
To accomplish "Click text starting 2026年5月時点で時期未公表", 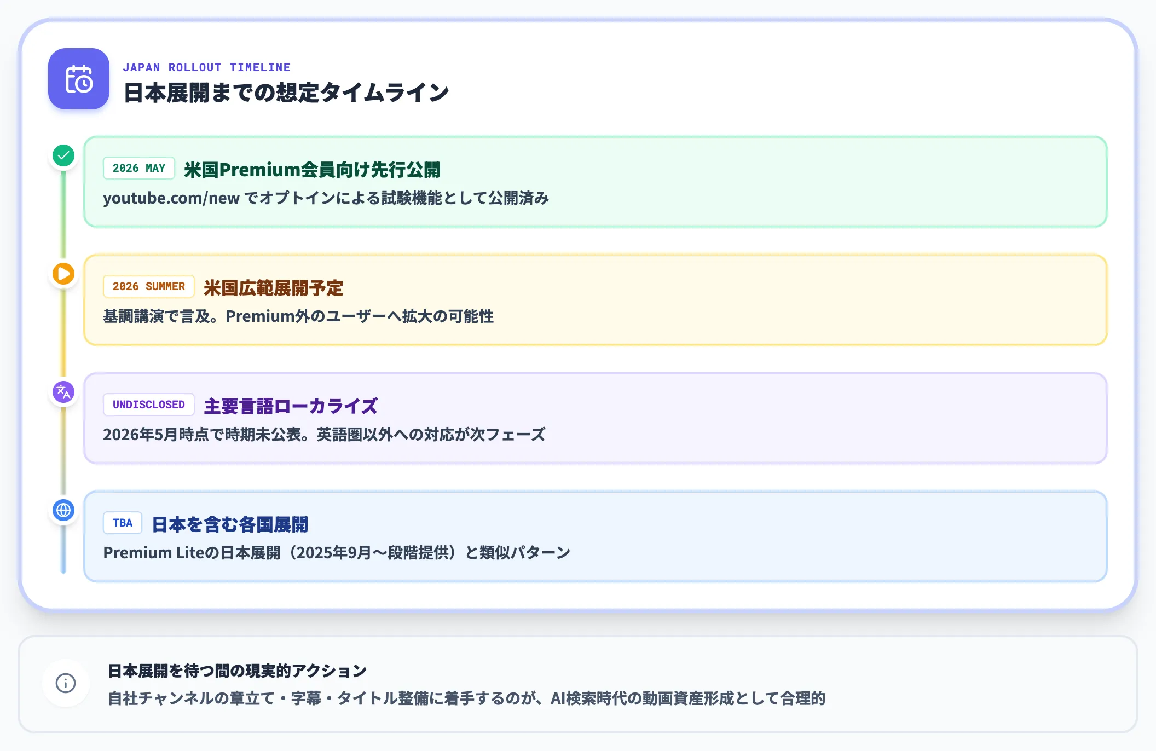I will 324,435.
